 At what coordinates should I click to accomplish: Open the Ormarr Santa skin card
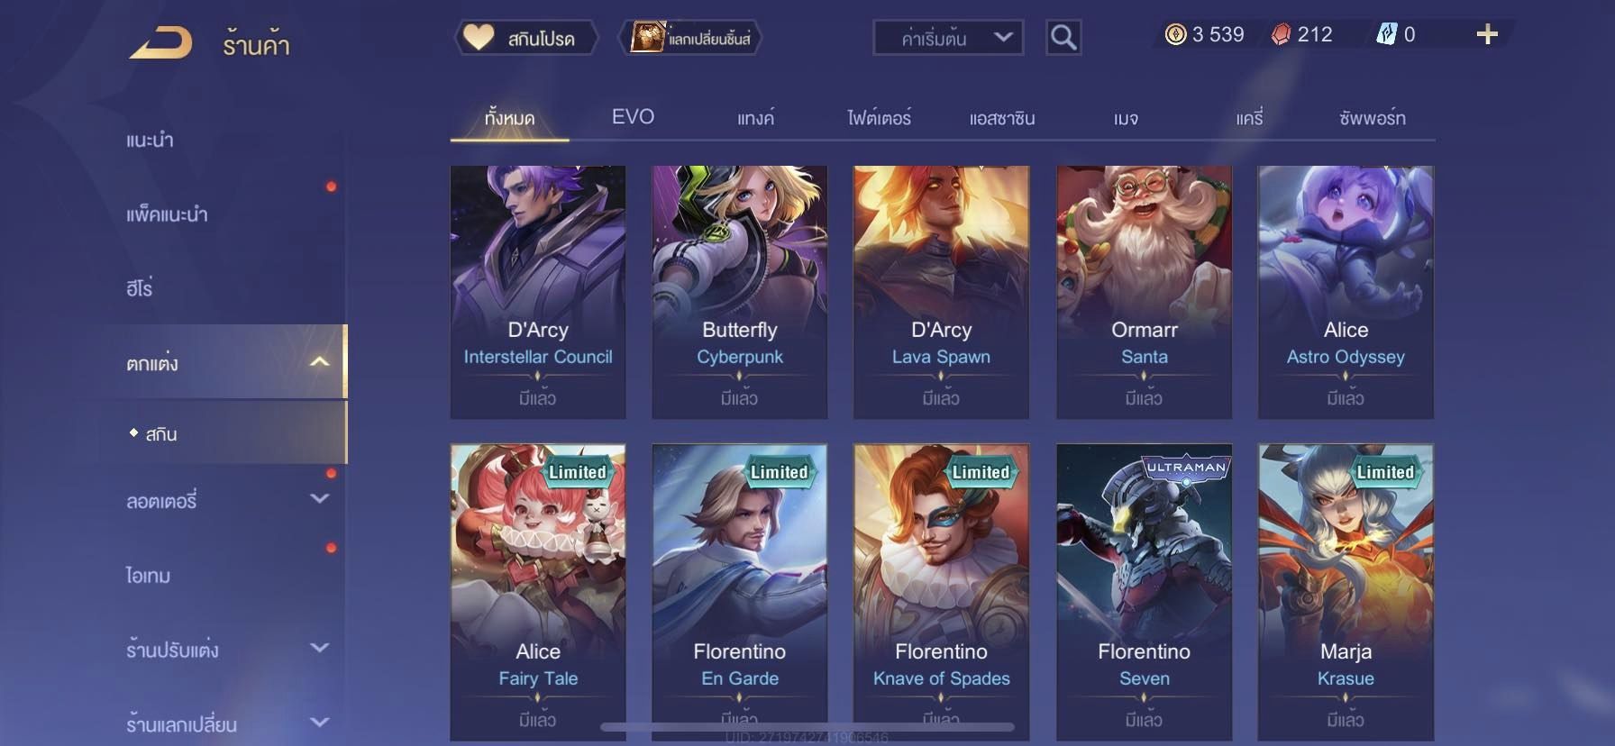coord(1144,292)
